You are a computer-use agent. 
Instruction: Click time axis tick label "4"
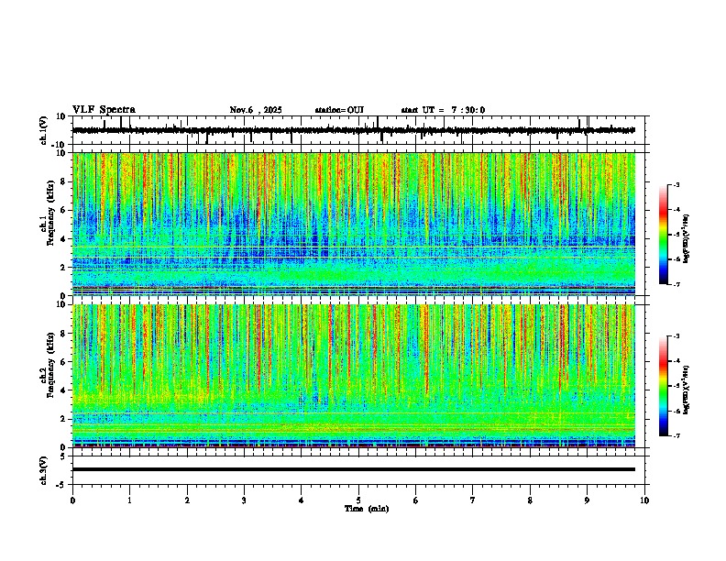tap(302, 500)
